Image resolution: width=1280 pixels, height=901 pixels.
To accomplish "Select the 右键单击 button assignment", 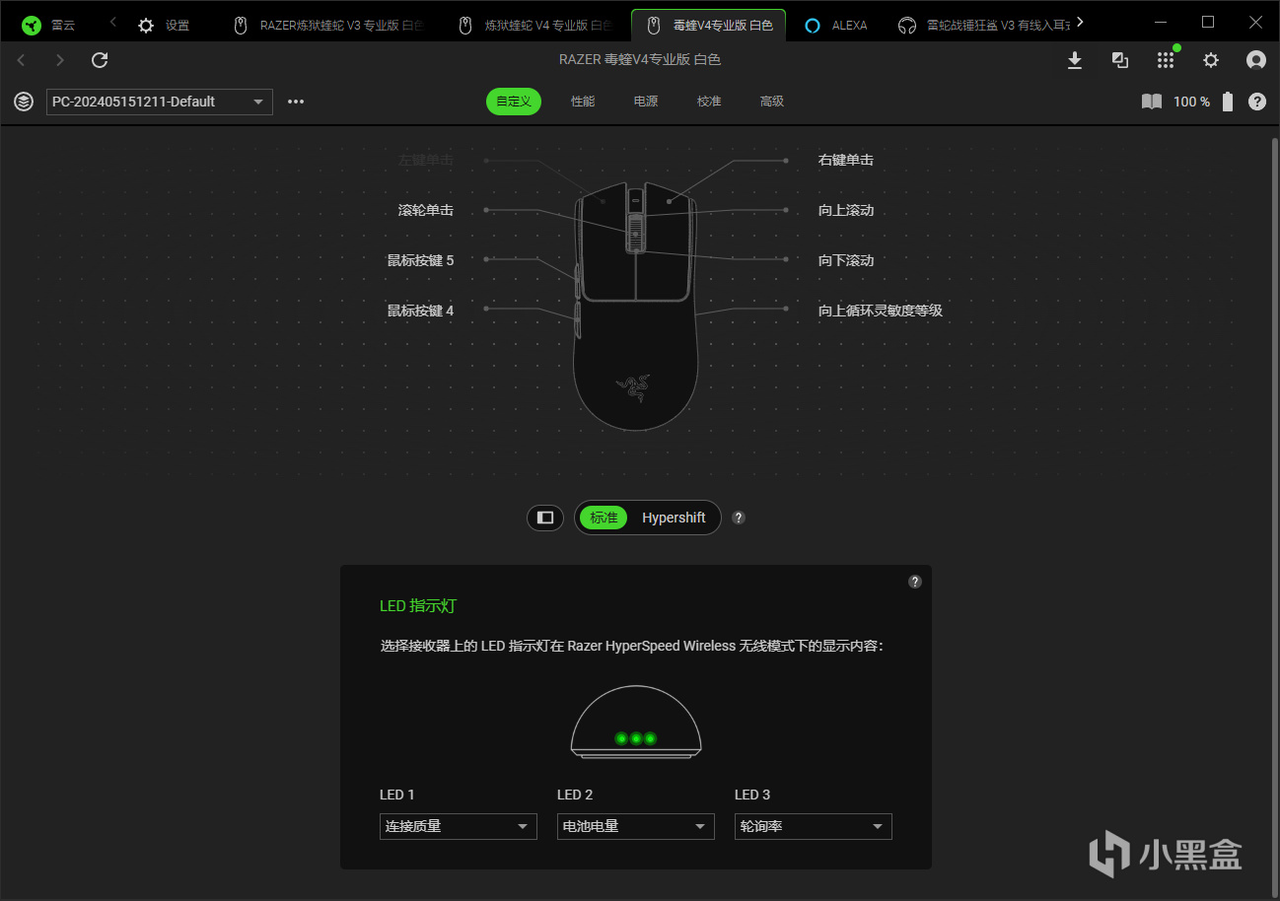I will coord(846,160).
